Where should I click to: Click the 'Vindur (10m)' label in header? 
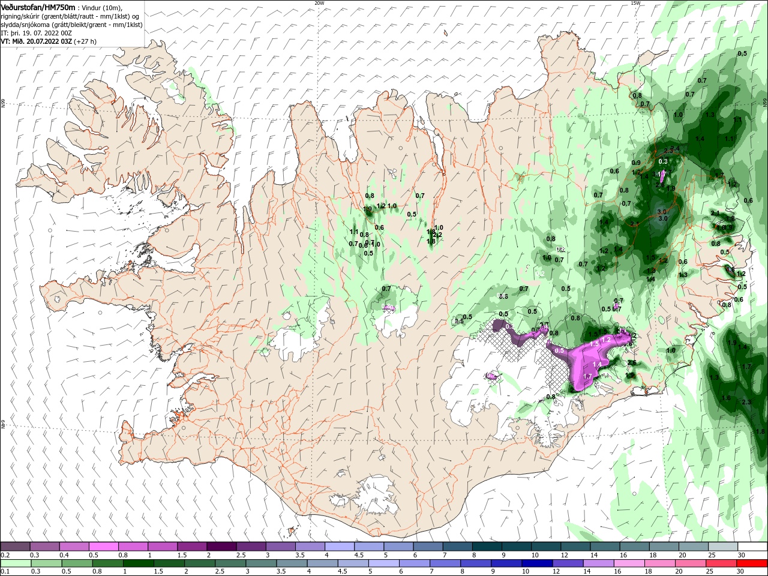pyautogui.click(x=101, y=7)
